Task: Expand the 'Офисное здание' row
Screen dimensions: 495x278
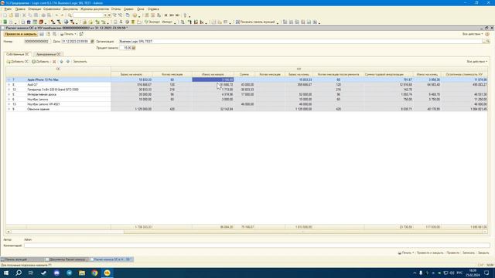Action: point(9,109)
